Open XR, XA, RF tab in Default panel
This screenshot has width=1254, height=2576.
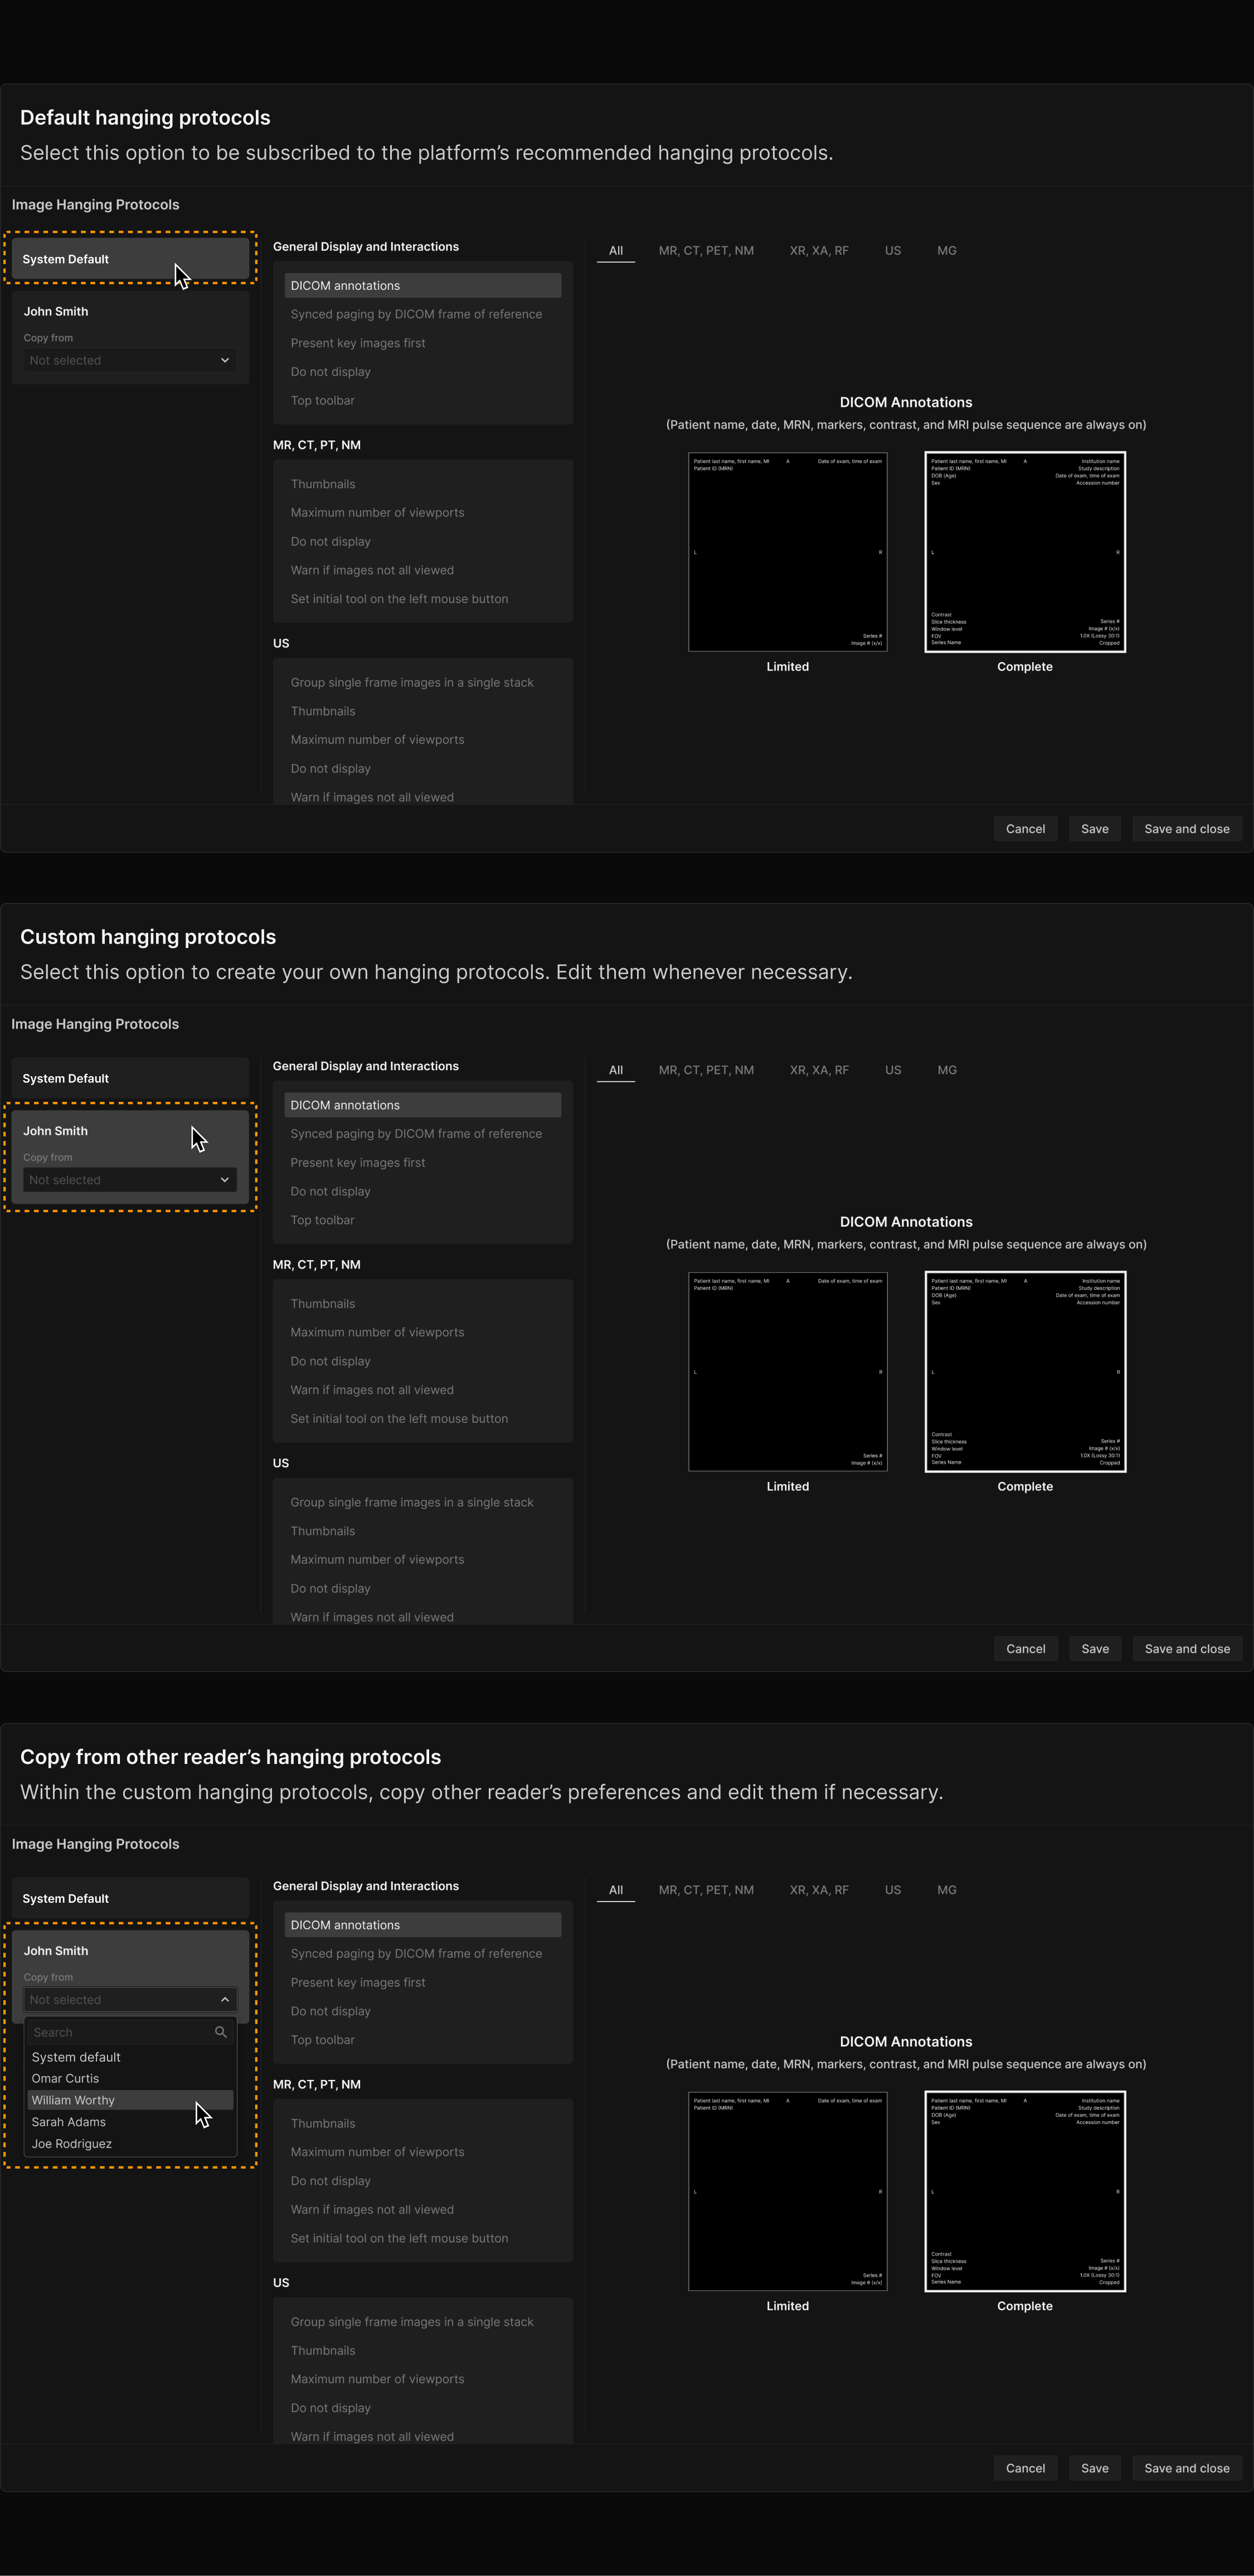(819, 251)
